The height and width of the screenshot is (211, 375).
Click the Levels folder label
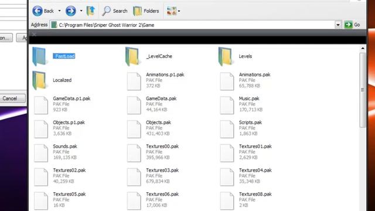pos(245,56)
